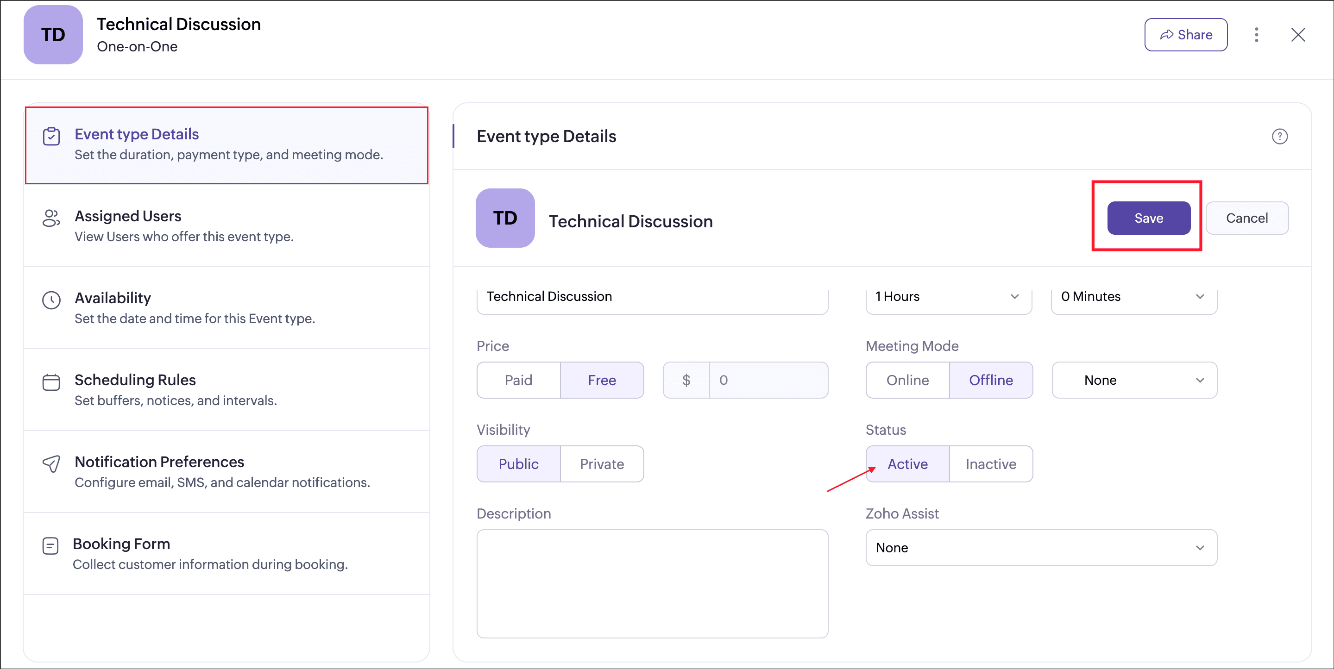This screenshot has width=1334, height=669.
Task: Set visibility to Public
Action: pos(518,464)
